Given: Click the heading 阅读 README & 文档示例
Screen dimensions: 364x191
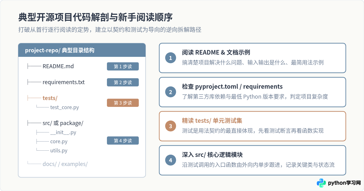Looking at the screenshot, I should tap(216, 53).
